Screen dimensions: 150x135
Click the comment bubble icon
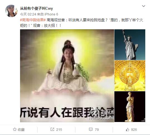click(91, 129)
